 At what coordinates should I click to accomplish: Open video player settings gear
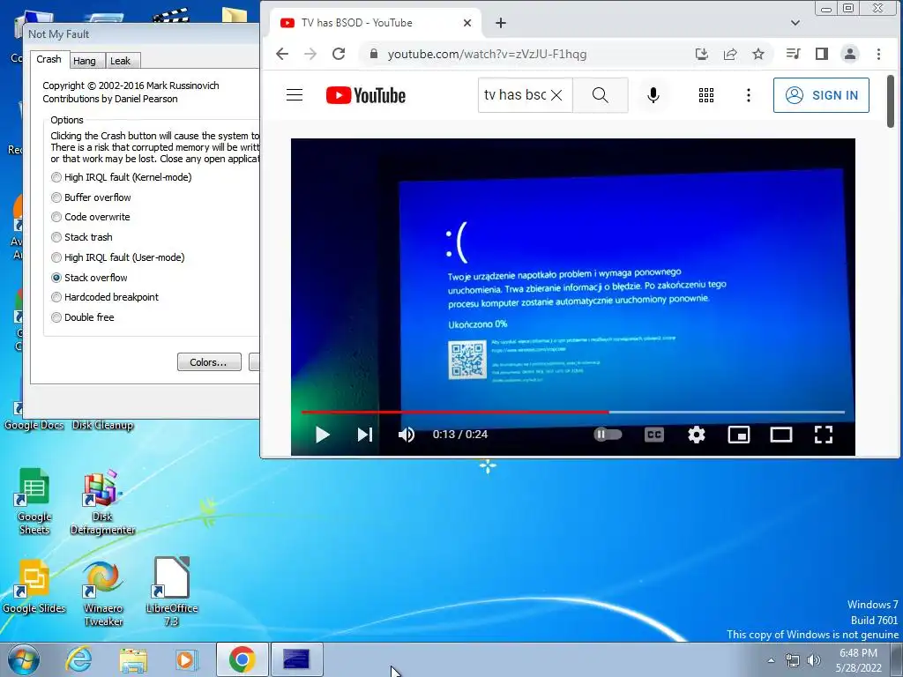(x=697, y=435)
